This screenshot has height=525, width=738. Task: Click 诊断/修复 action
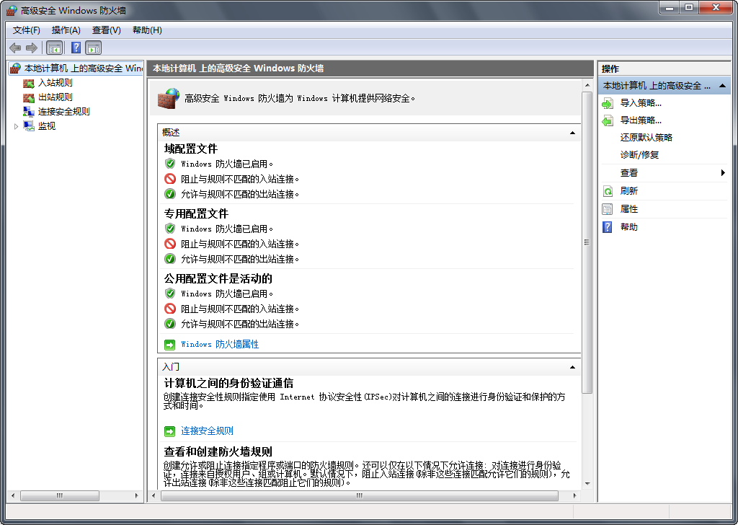[639, 155]
